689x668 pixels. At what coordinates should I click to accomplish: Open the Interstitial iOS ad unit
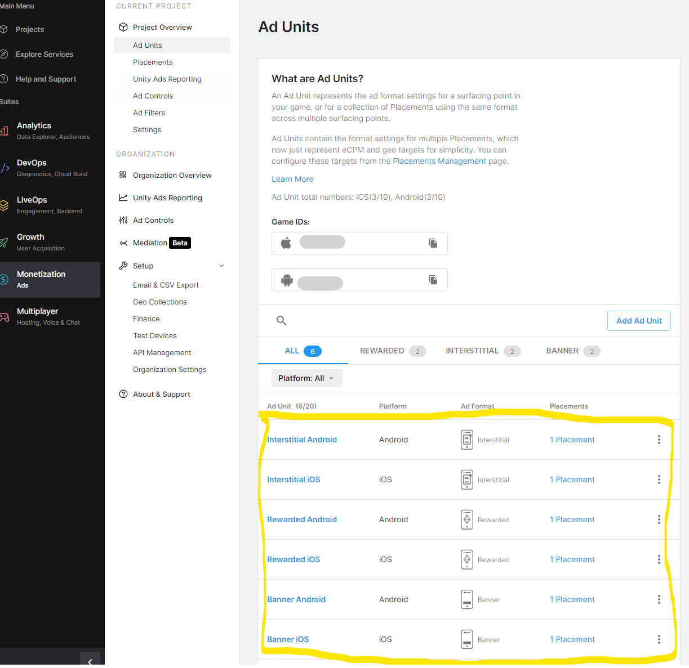(294, 479)
